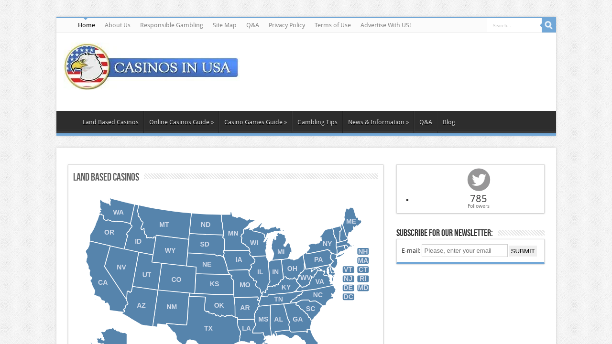Open the Twitter followers icon
The height and width of the screenshot is (344, 612).
point(479,180)
